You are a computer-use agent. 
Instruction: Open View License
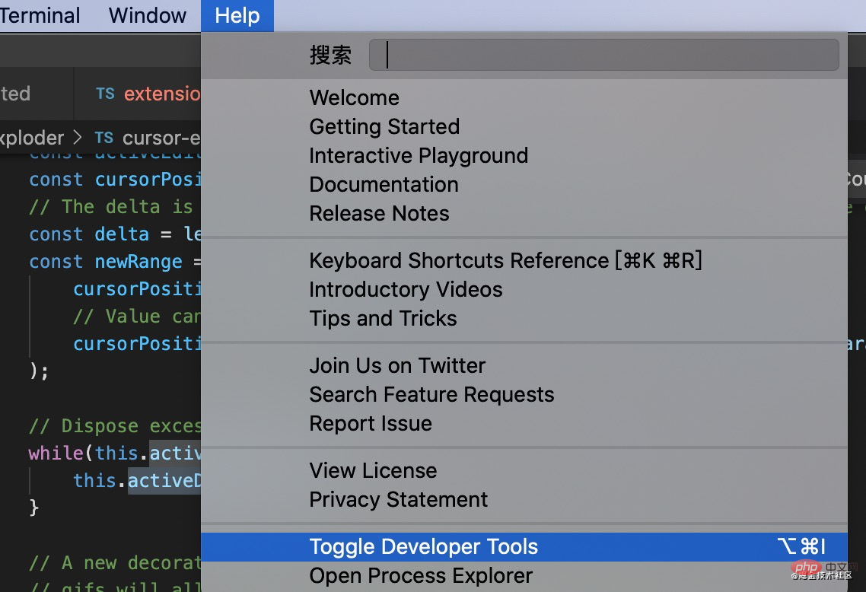373,470
